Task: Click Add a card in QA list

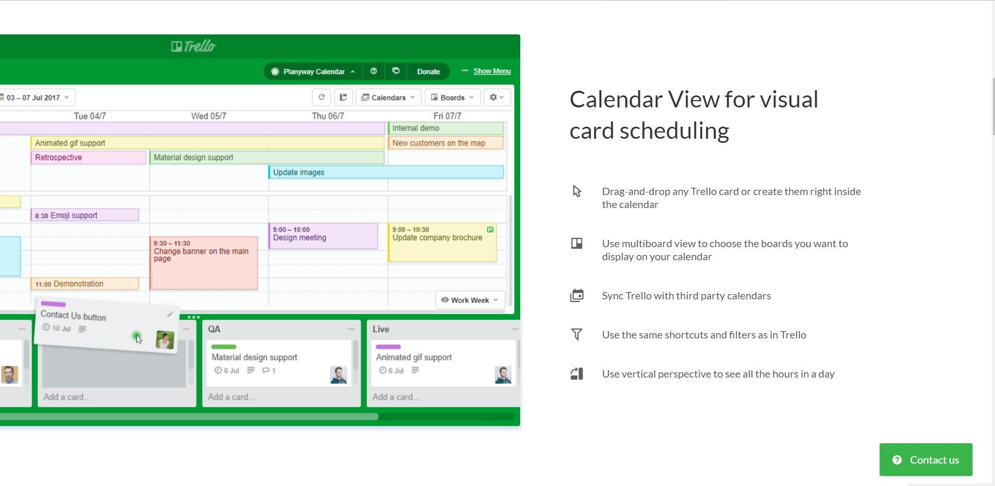Action: (231, 397)
